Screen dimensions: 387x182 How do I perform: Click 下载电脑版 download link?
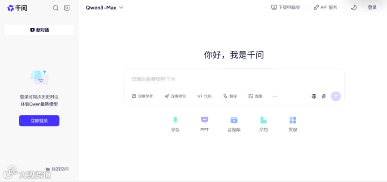coord(286,7)
